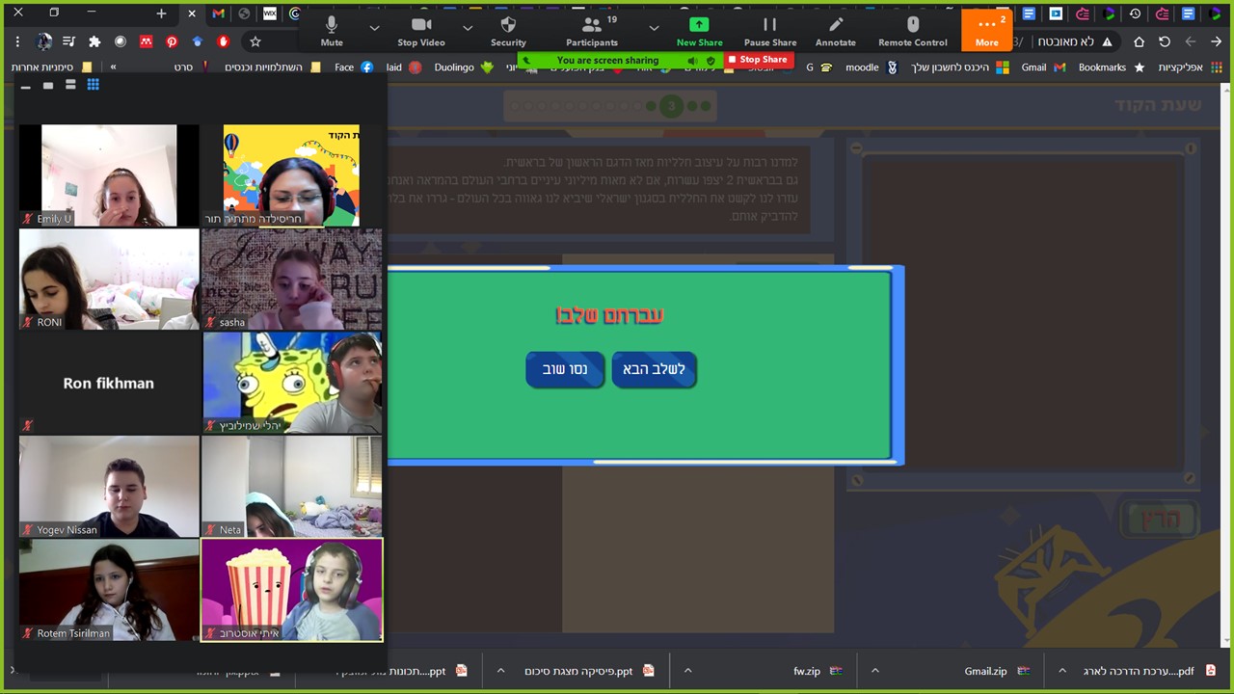Expand arrow next to Participants
The image size is (1234, 694).
point(654,28)
